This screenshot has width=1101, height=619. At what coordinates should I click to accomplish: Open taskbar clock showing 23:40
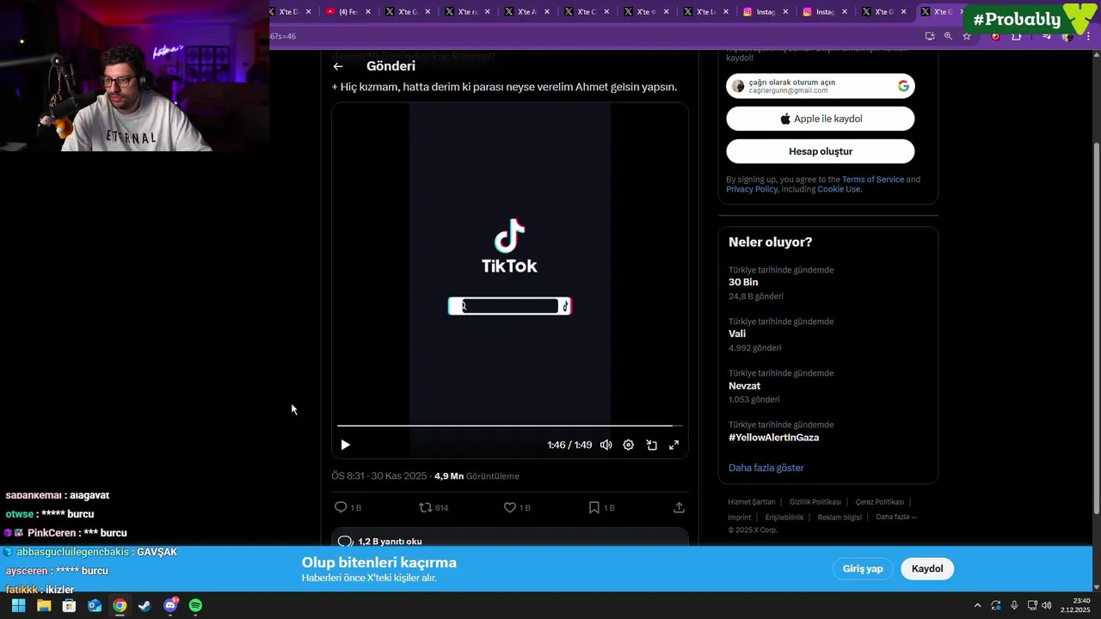[1075, 605]
